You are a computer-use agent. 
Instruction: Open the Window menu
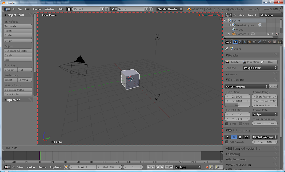(49, 9)
